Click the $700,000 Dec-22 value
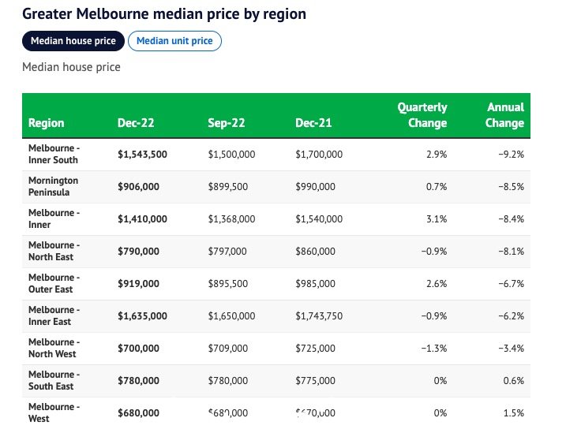Image resolution: width=566 pixels, height=444 pixels. click(x=138, y=348)
